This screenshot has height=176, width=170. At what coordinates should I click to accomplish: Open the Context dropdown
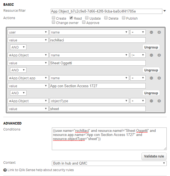click(109, 163)
